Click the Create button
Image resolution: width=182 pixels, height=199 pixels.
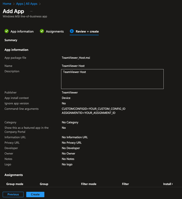tap(35, 194)
